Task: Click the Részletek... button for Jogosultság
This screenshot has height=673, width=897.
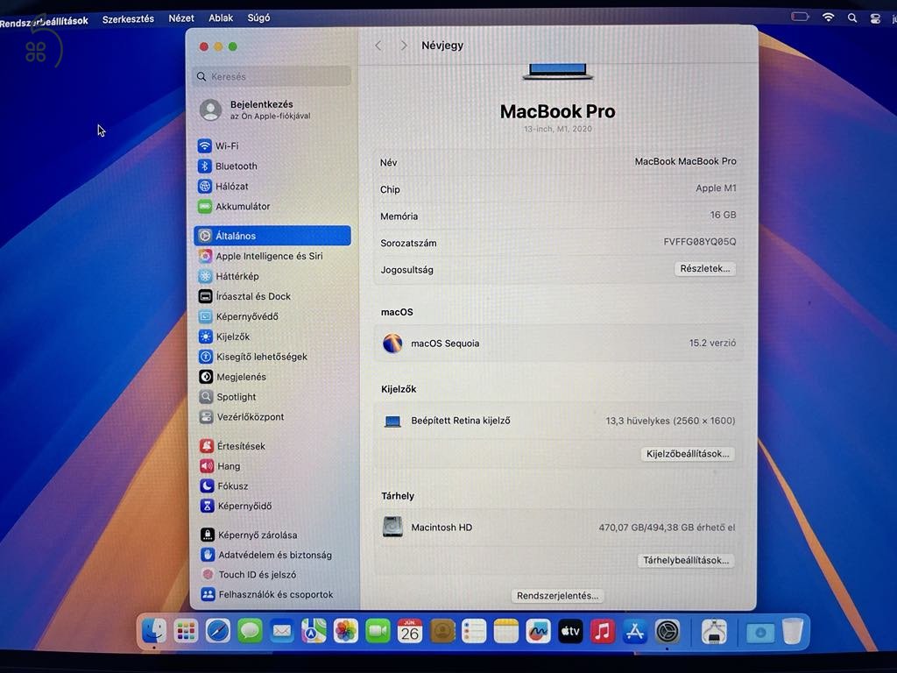Action: point(705,268)
